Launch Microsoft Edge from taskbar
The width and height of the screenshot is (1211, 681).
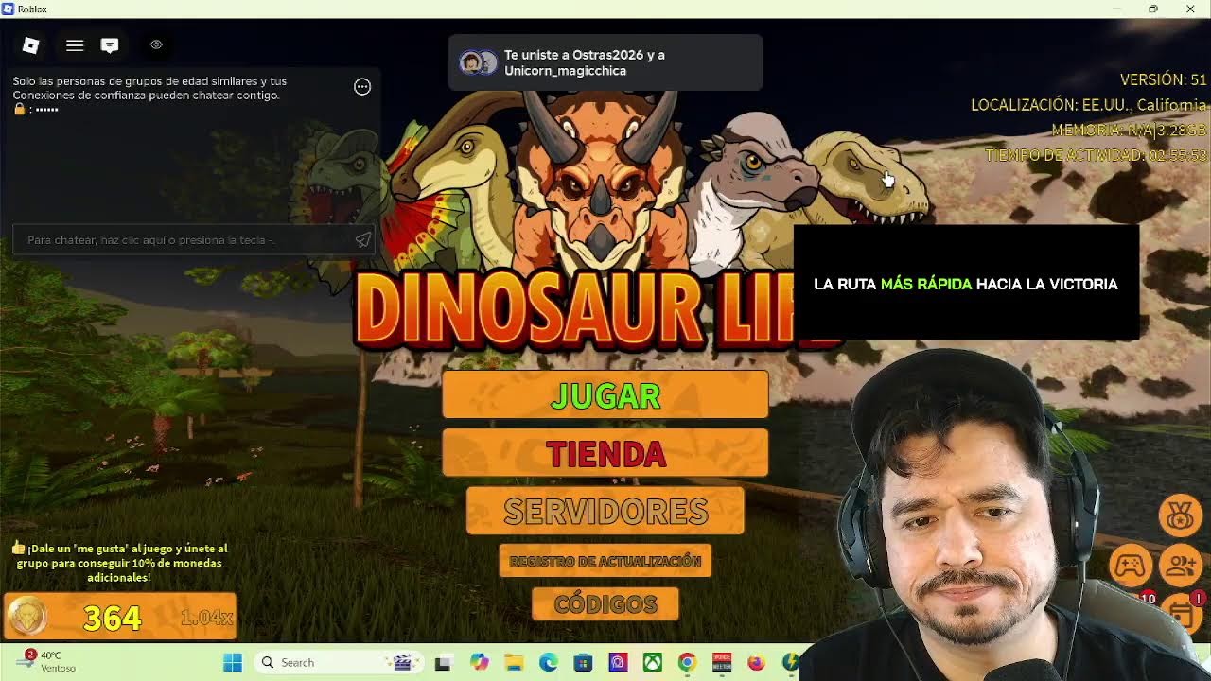tap(548, 662)
